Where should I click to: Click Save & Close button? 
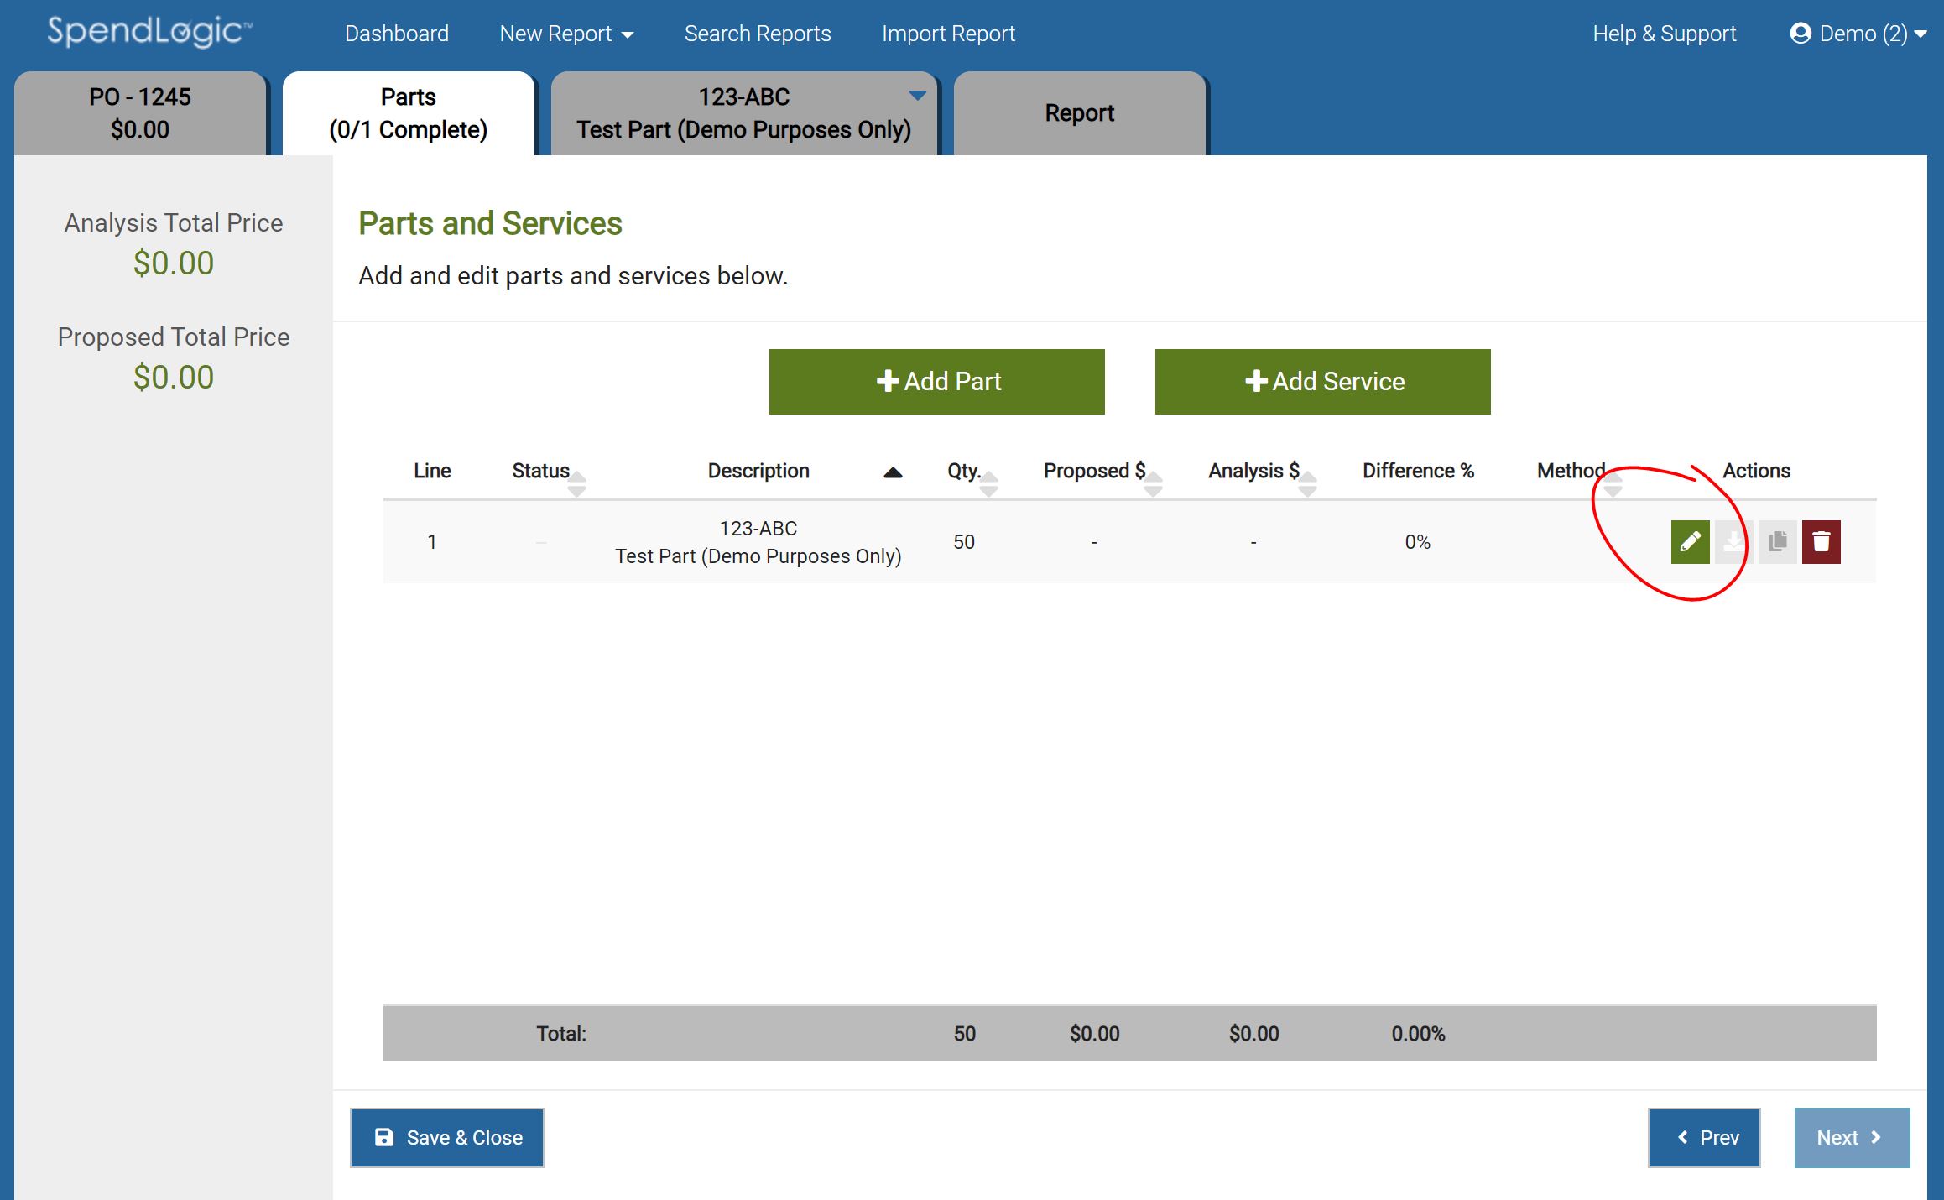tap(447, 1138)
